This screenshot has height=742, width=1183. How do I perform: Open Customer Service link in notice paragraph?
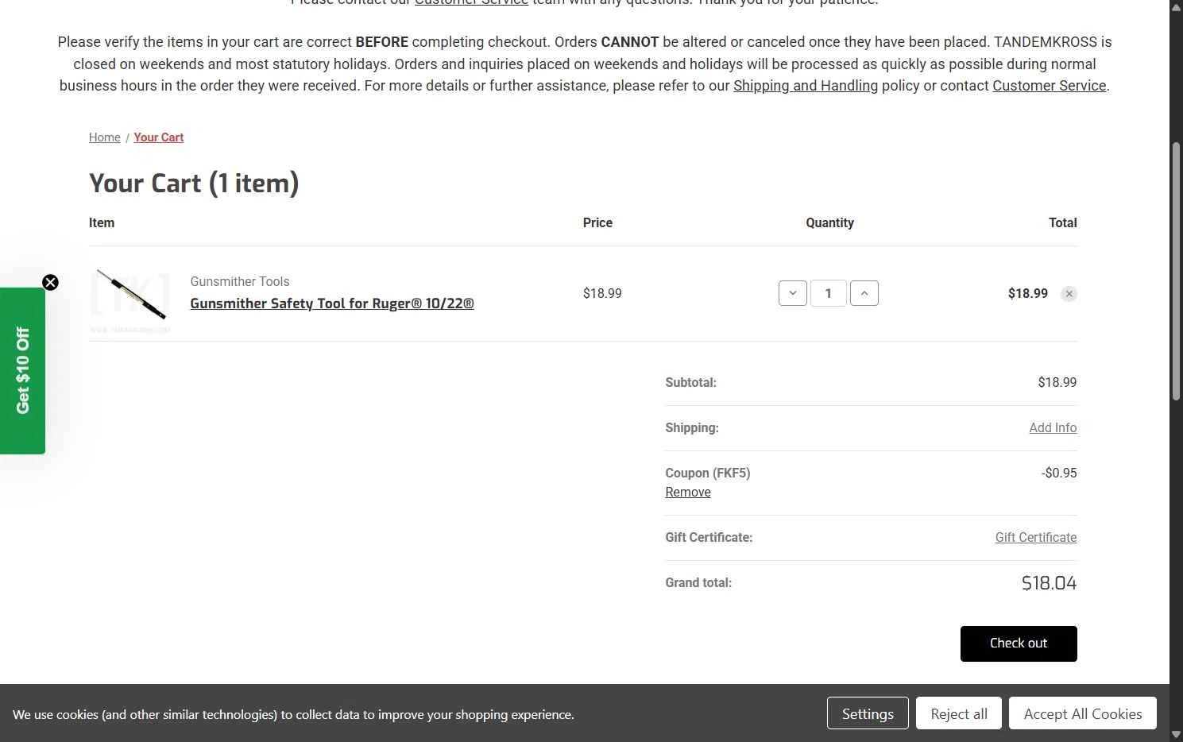click(x=1049, y=86)
